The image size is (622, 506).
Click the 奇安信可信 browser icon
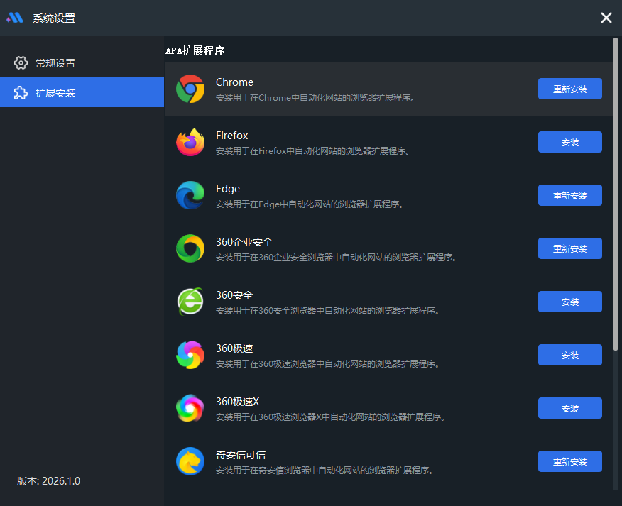190,461
